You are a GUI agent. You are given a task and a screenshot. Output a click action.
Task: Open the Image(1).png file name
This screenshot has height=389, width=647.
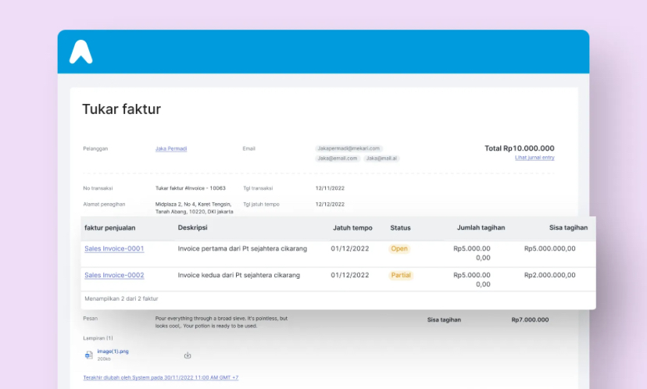(x=113, y=352)
